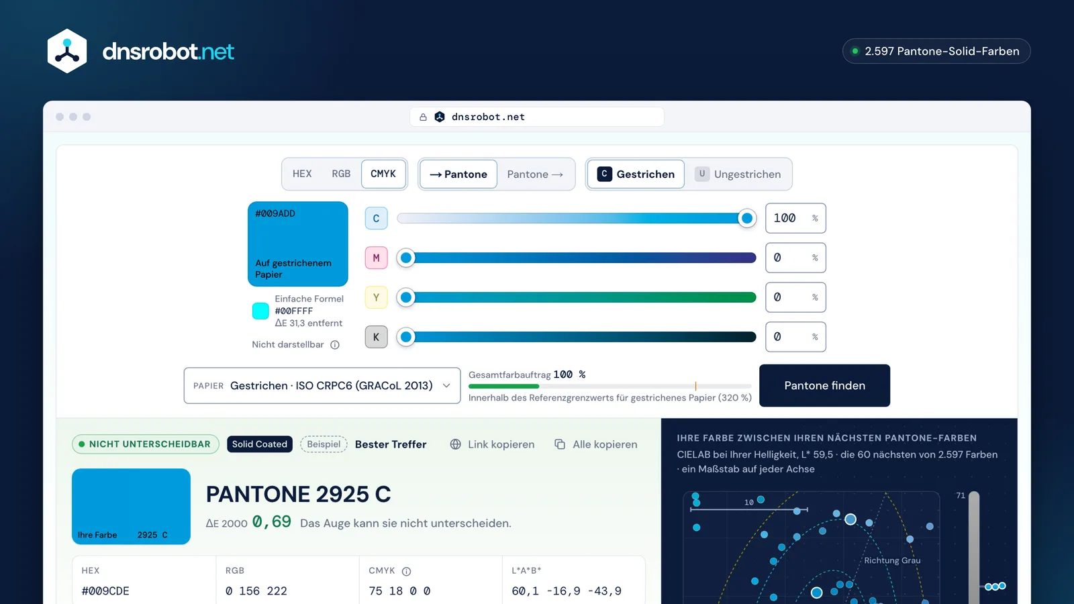Viewport: 1074px width, 604px height.
Task: Click the cyan slider handle
Action: click(x=746, y=218)
